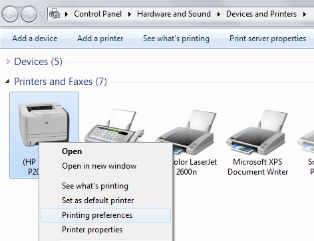The height and width of the screenshot is (241, 314).
Task: Choose Printing preferences from context menu
Action: coord(106,215)
